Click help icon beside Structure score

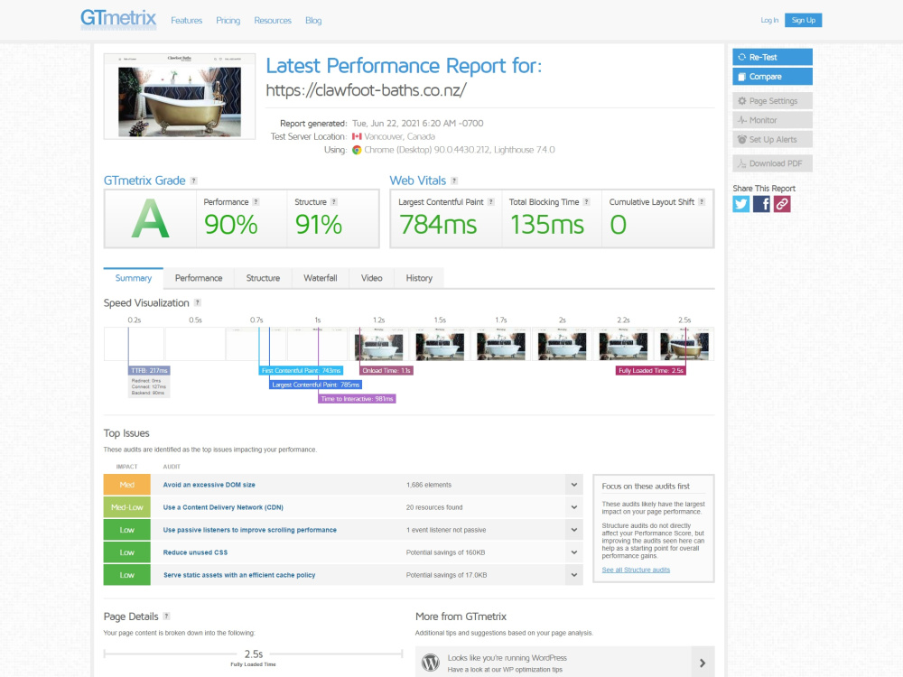tap(334, 202)
